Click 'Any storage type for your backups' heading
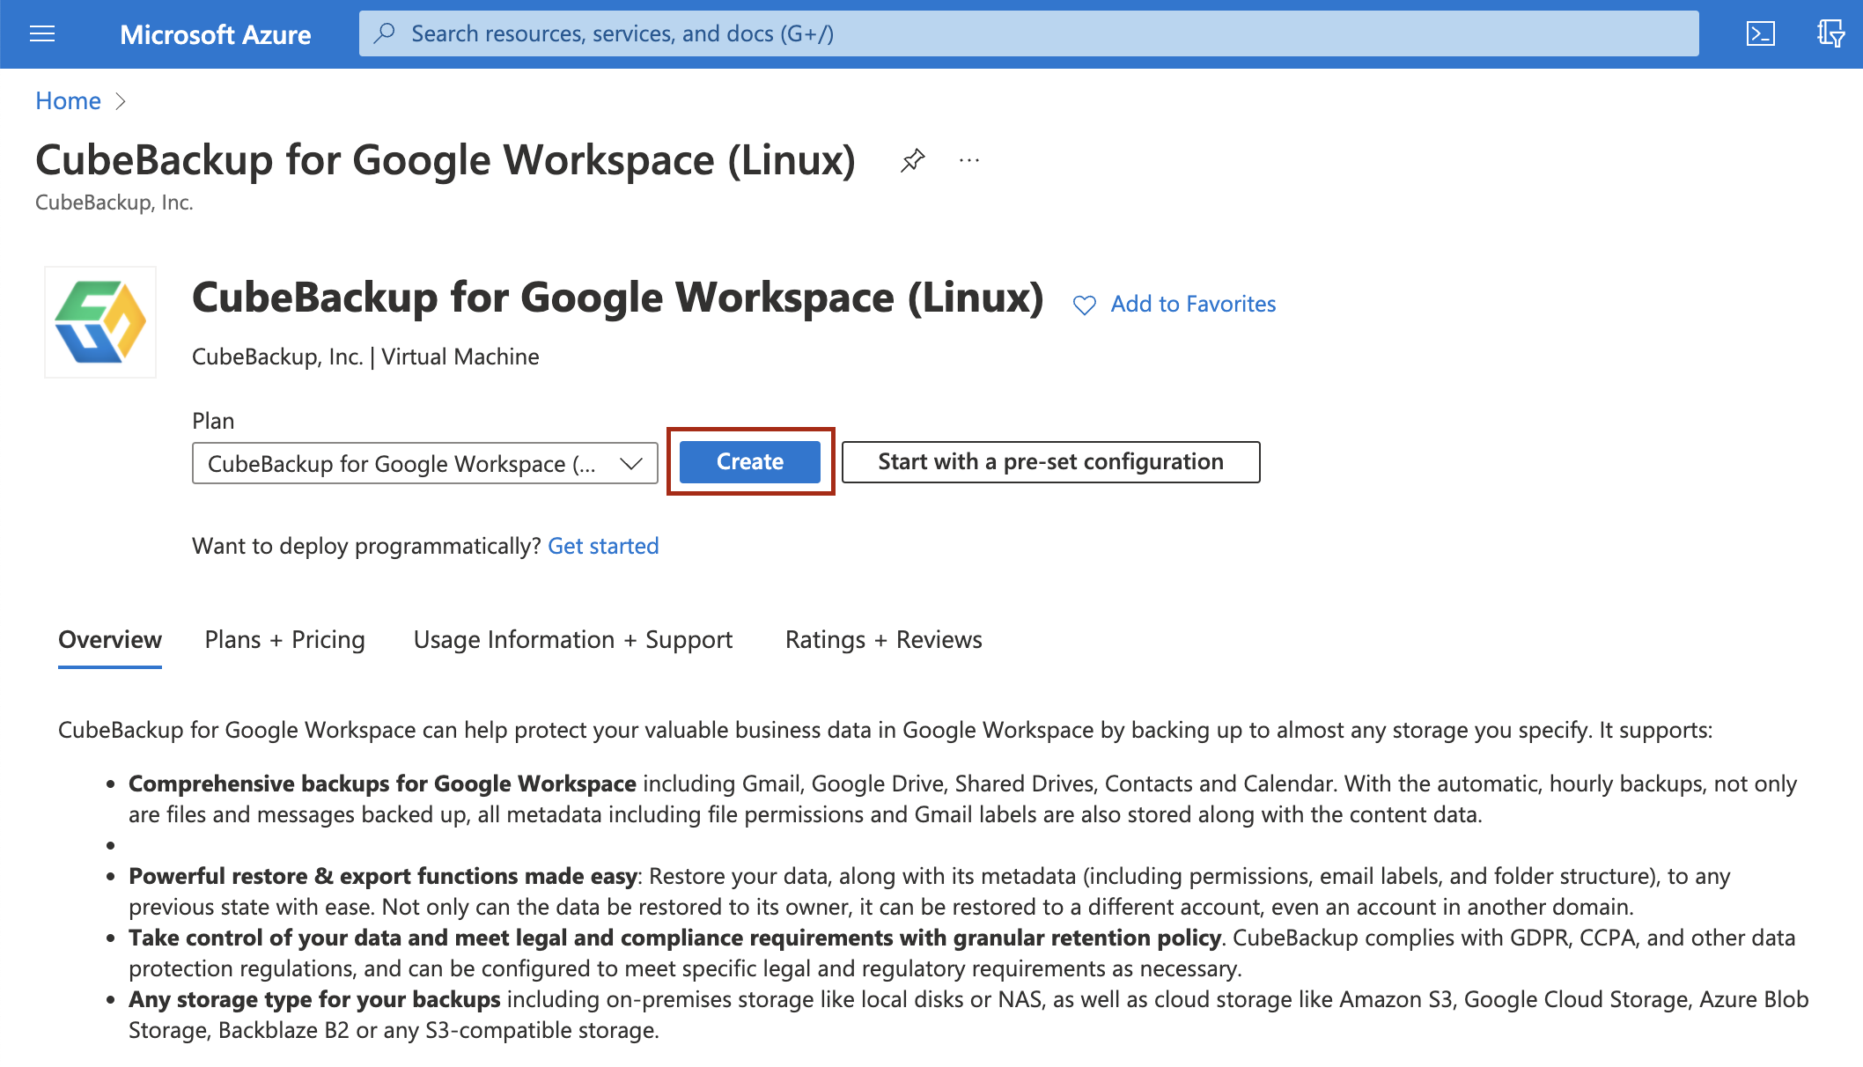Screen dimensions: 1863x1067 314,999
